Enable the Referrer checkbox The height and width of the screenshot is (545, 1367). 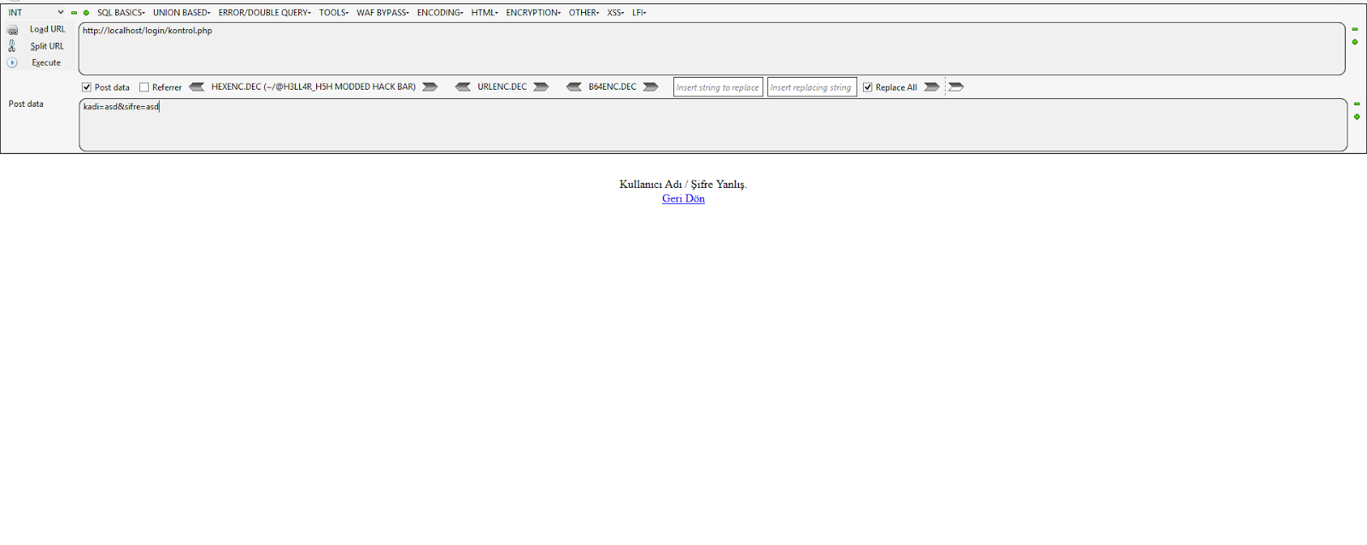coord(144,87)
